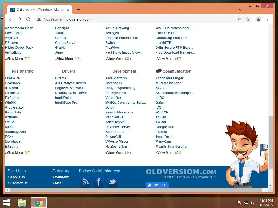Expand View More (17) list

tap(168, 59)
